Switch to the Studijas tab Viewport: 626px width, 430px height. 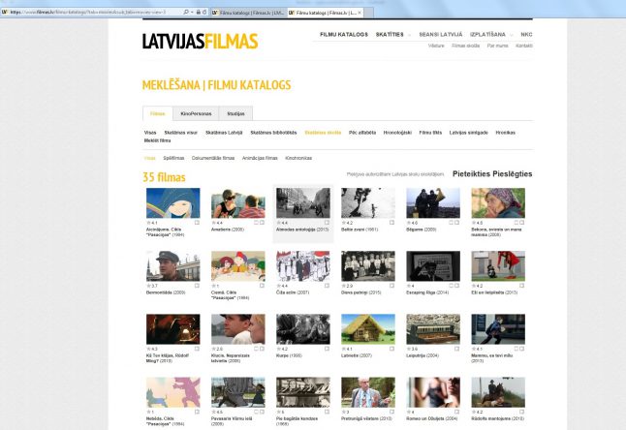[236, 113]
